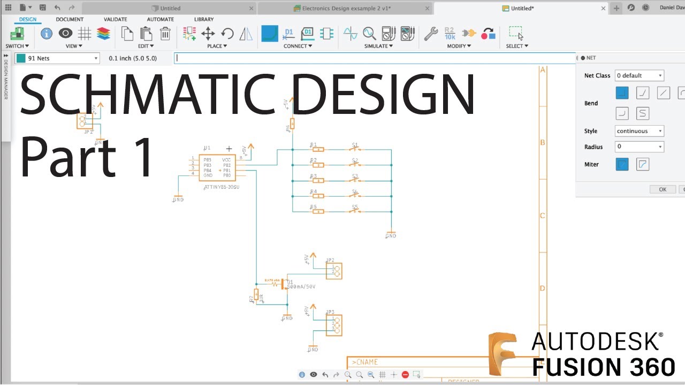Image resolution: width=685 pixels, height=385 pixels.
Task: Click the command line input field
Action: click(x=375, y=58)
